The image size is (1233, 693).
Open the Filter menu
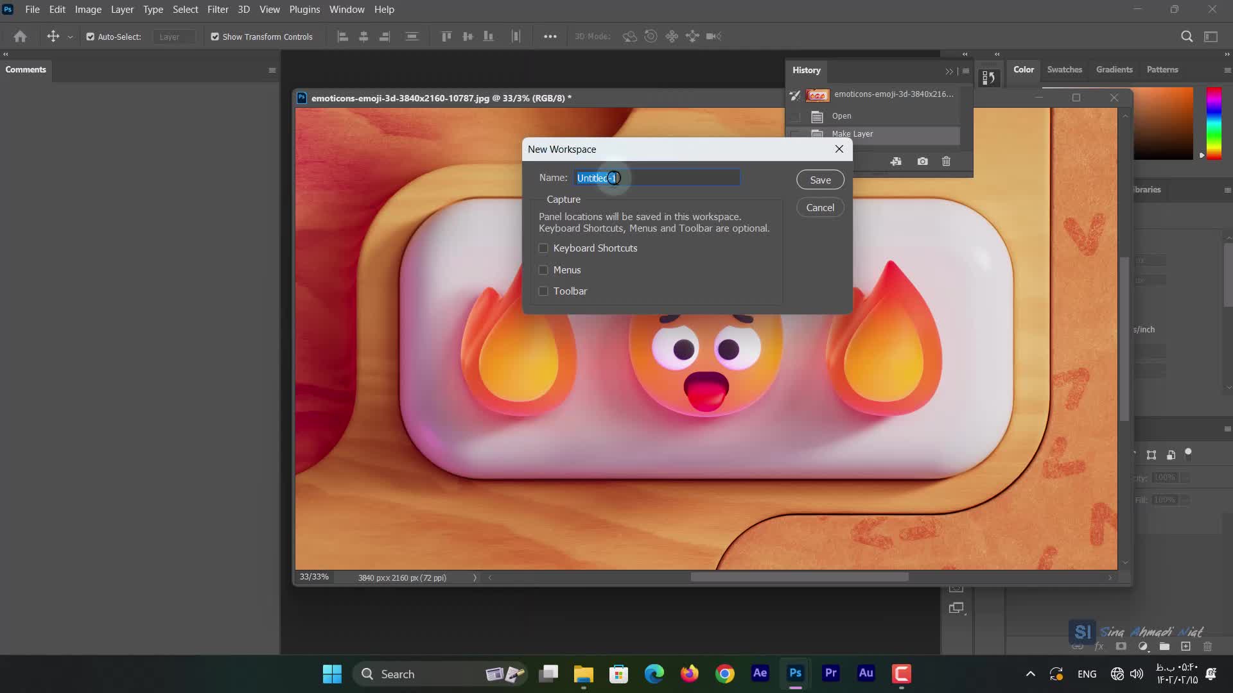[218, 9]
